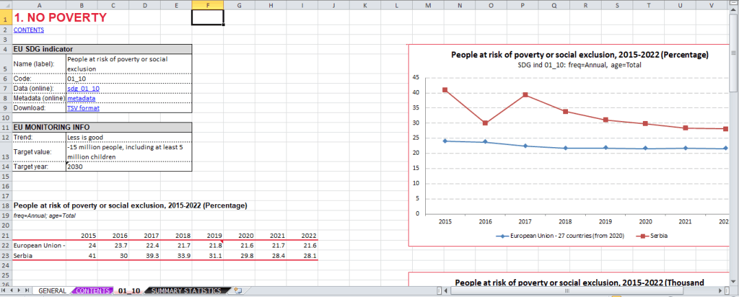Select column header F
Viewport: 739px width, 297px height.
pyautogui.click(x=207, y=5)
